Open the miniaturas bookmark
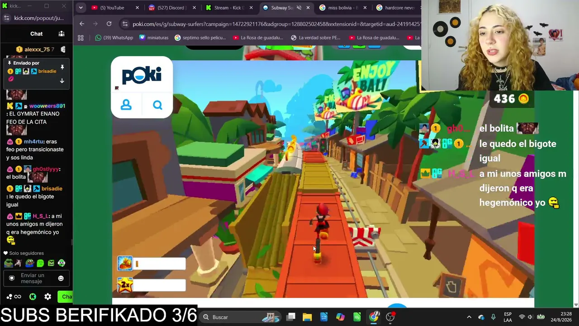The image size is (579, 326). [154, 38]
